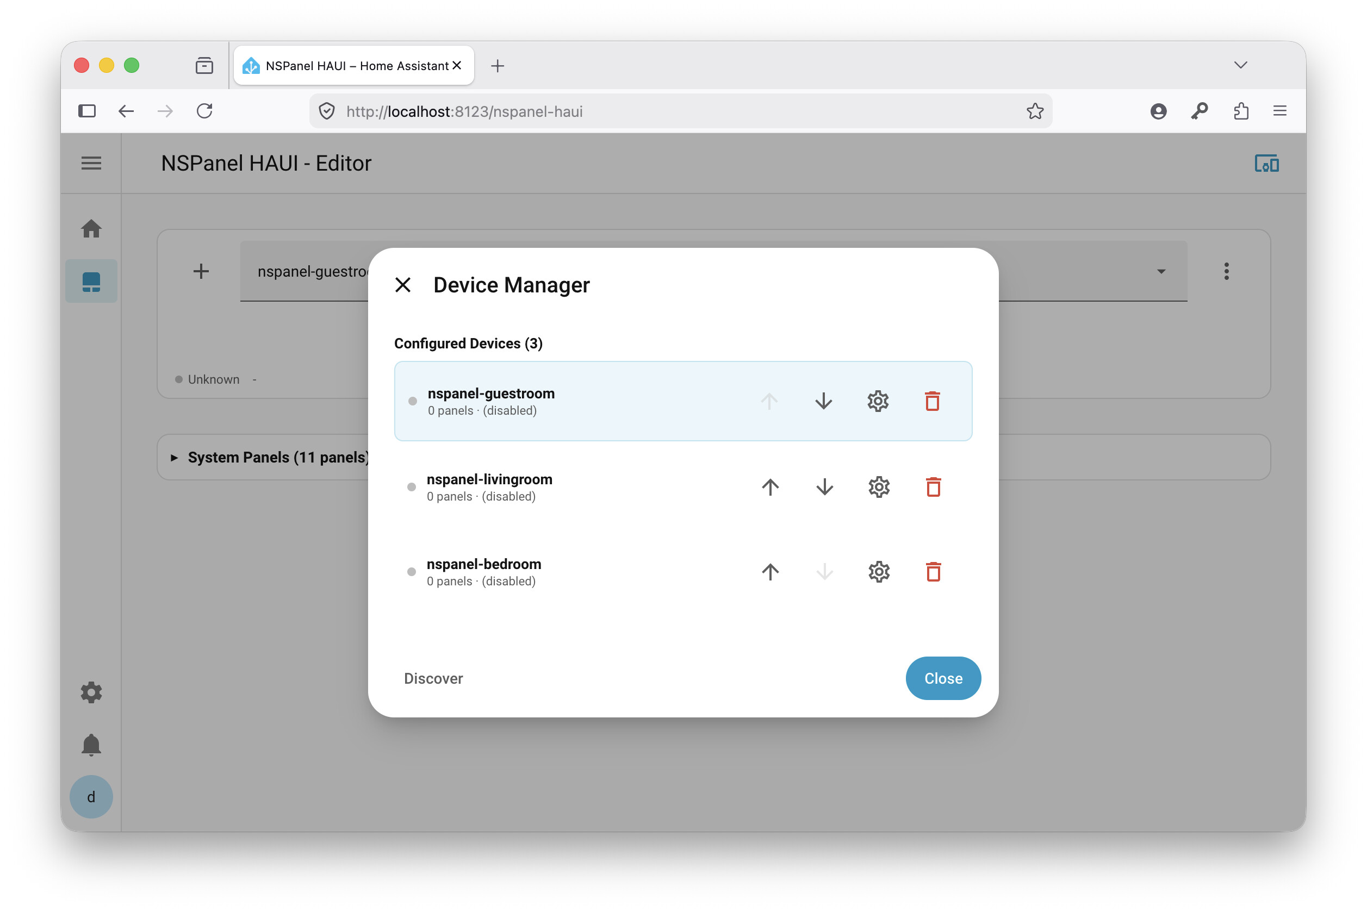Go to the Home Assistant home icon
Image resolution: width=1367 pixels, height=912 pixels.
tap(91, 229)
